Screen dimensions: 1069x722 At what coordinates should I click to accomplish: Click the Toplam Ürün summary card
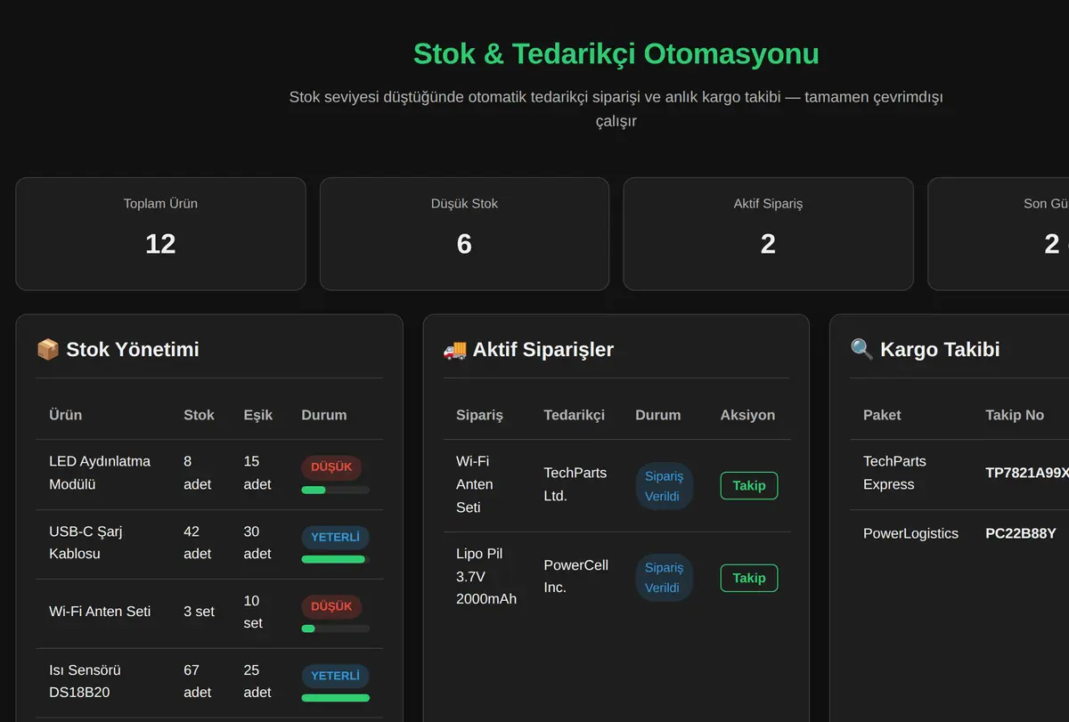pyautogui.click(x=160, y=234)
